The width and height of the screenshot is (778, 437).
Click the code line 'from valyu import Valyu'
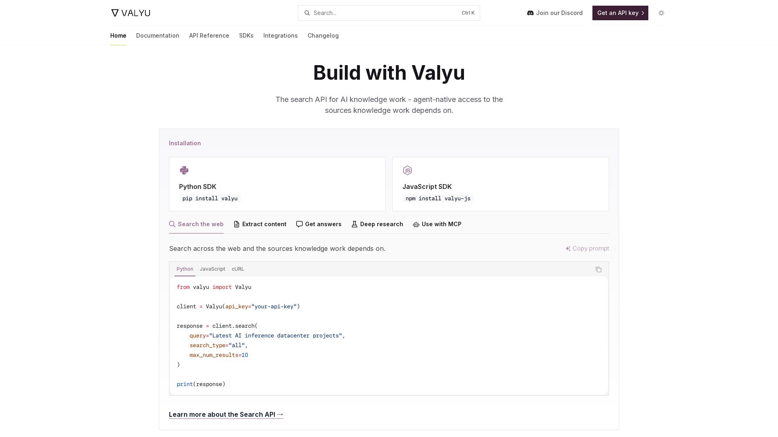coord(214,287)
